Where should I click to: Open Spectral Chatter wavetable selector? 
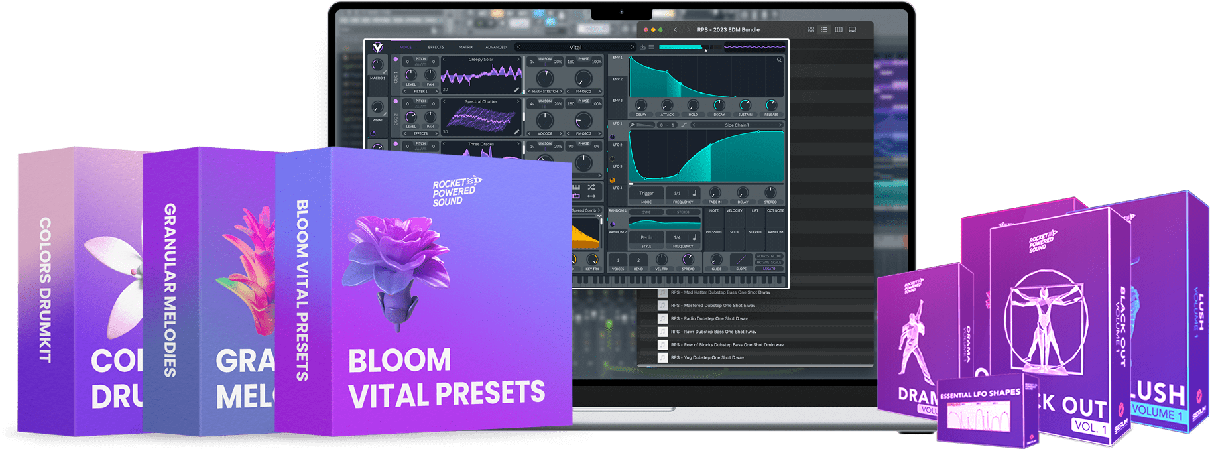[481, 101]
